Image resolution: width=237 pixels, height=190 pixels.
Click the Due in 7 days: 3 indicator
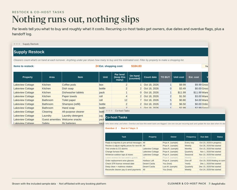(x=129, y=128)
